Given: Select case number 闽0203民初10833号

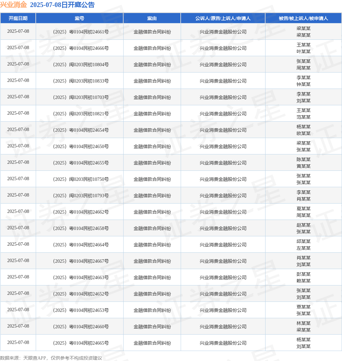Looking at the screenshot, I should tap(81, 81).
